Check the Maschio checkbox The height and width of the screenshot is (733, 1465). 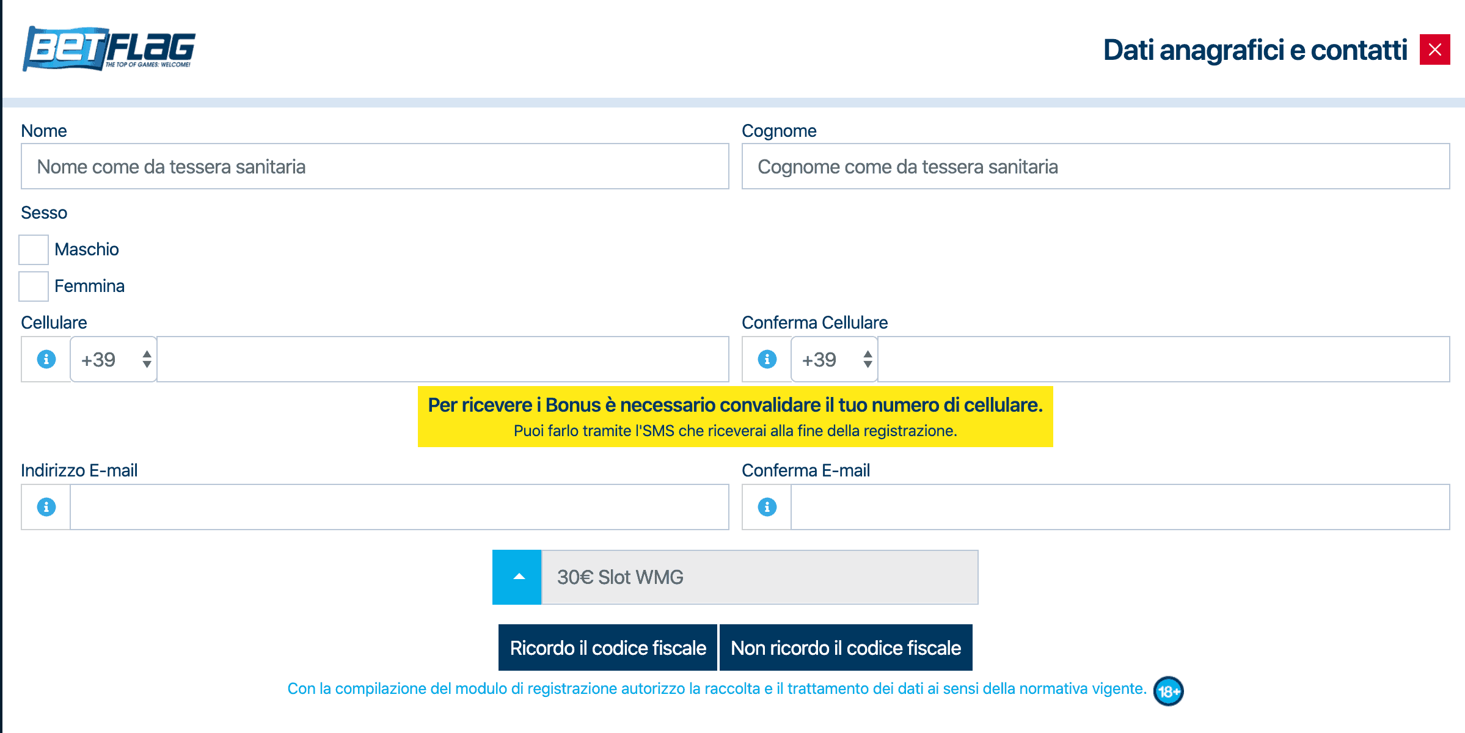(x=34, y=249)
